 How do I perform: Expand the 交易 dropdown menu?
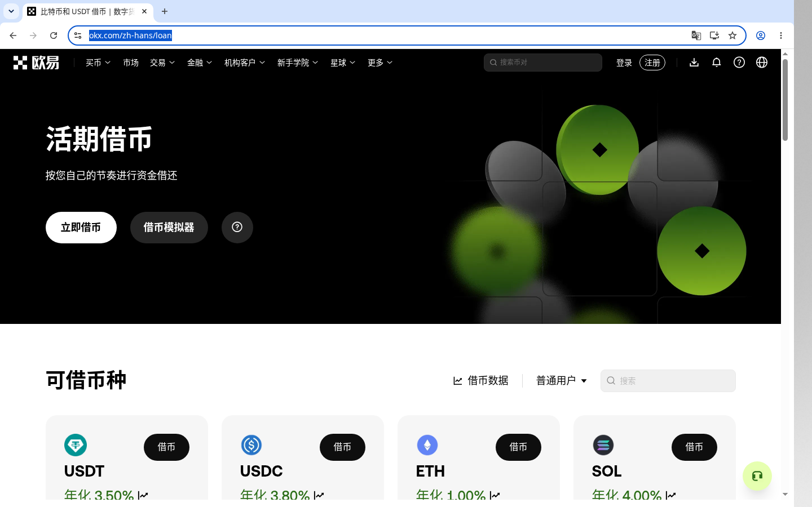[162, 63]
